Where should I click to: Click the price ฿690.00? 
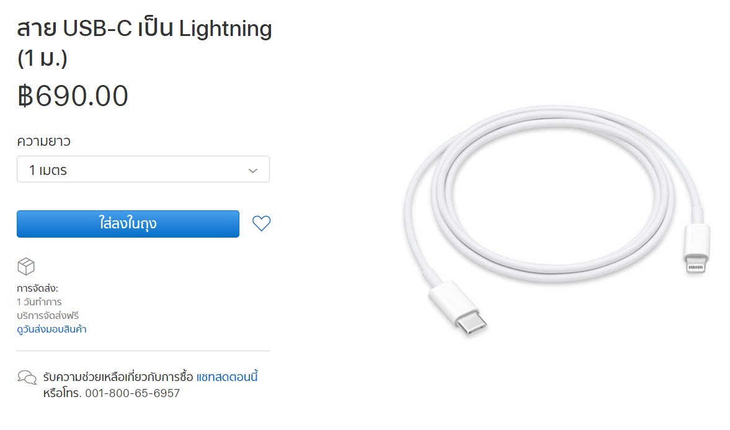tap(73, 95)
